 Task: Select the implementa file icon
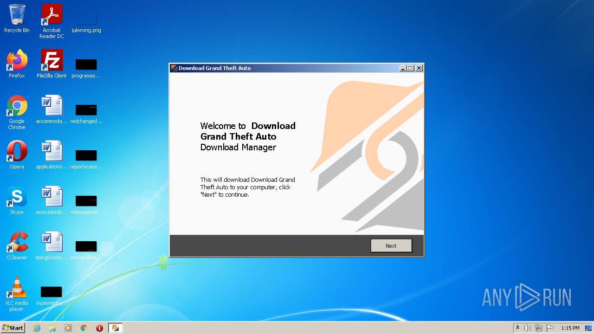point(52,295)
